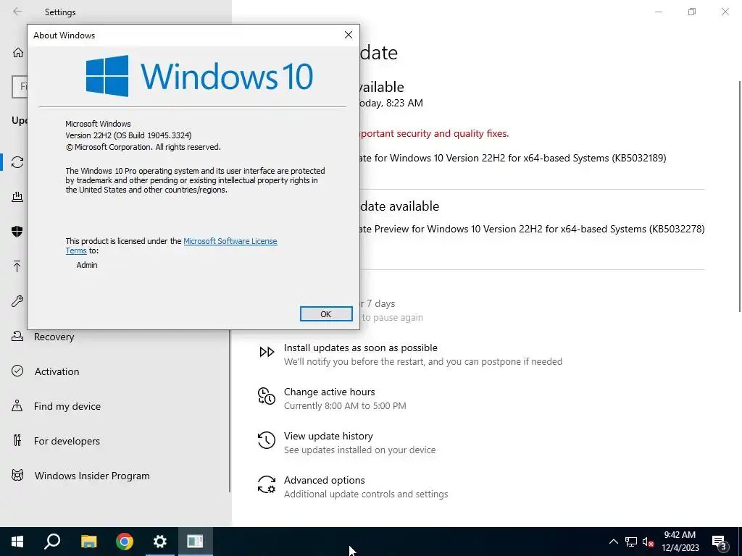Click Settings gear in taskbar
Screen dimensions: 742x556
tap(160, 542)
